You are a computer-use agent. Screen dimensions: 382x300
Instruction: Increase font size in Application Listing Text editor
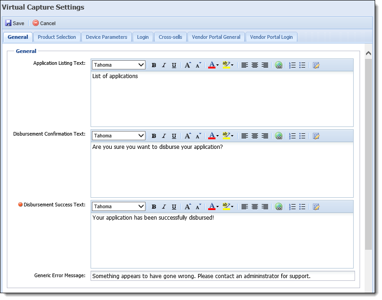[x=188, y=65]
